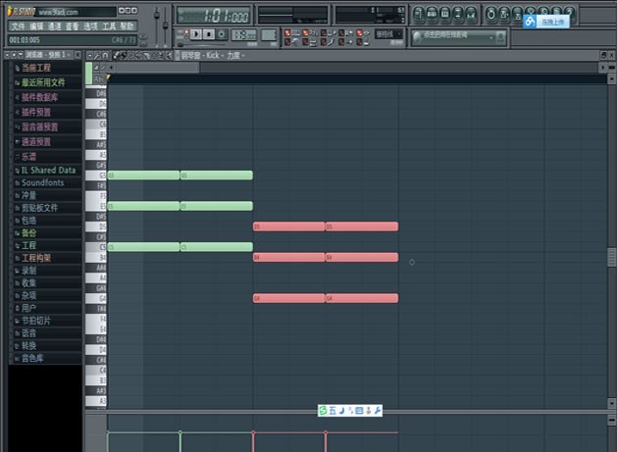Toggle second top-row recording option checkbox
617x452 pixels.
[306, 33]
